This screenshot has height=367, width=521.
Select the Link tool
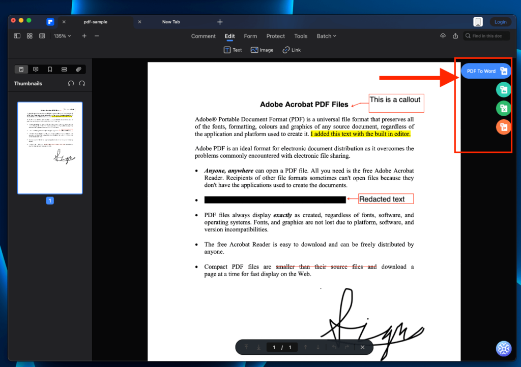tap(292, 50)
